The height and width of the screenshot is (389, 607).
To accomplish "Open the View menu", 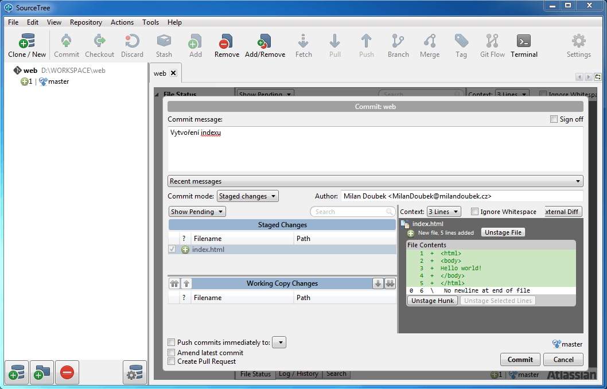I will [54, 22].
